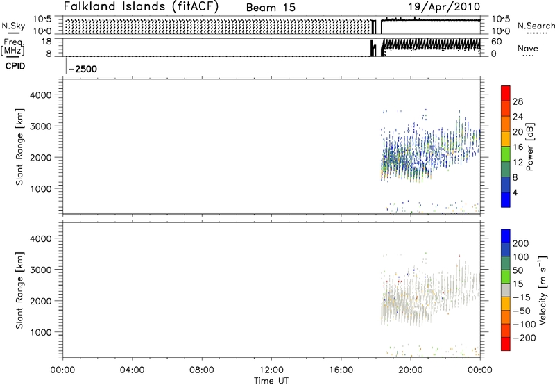Screen dimensions: 555x385
Task: Click the CPID value '-2500'
Action: point(83,69)
